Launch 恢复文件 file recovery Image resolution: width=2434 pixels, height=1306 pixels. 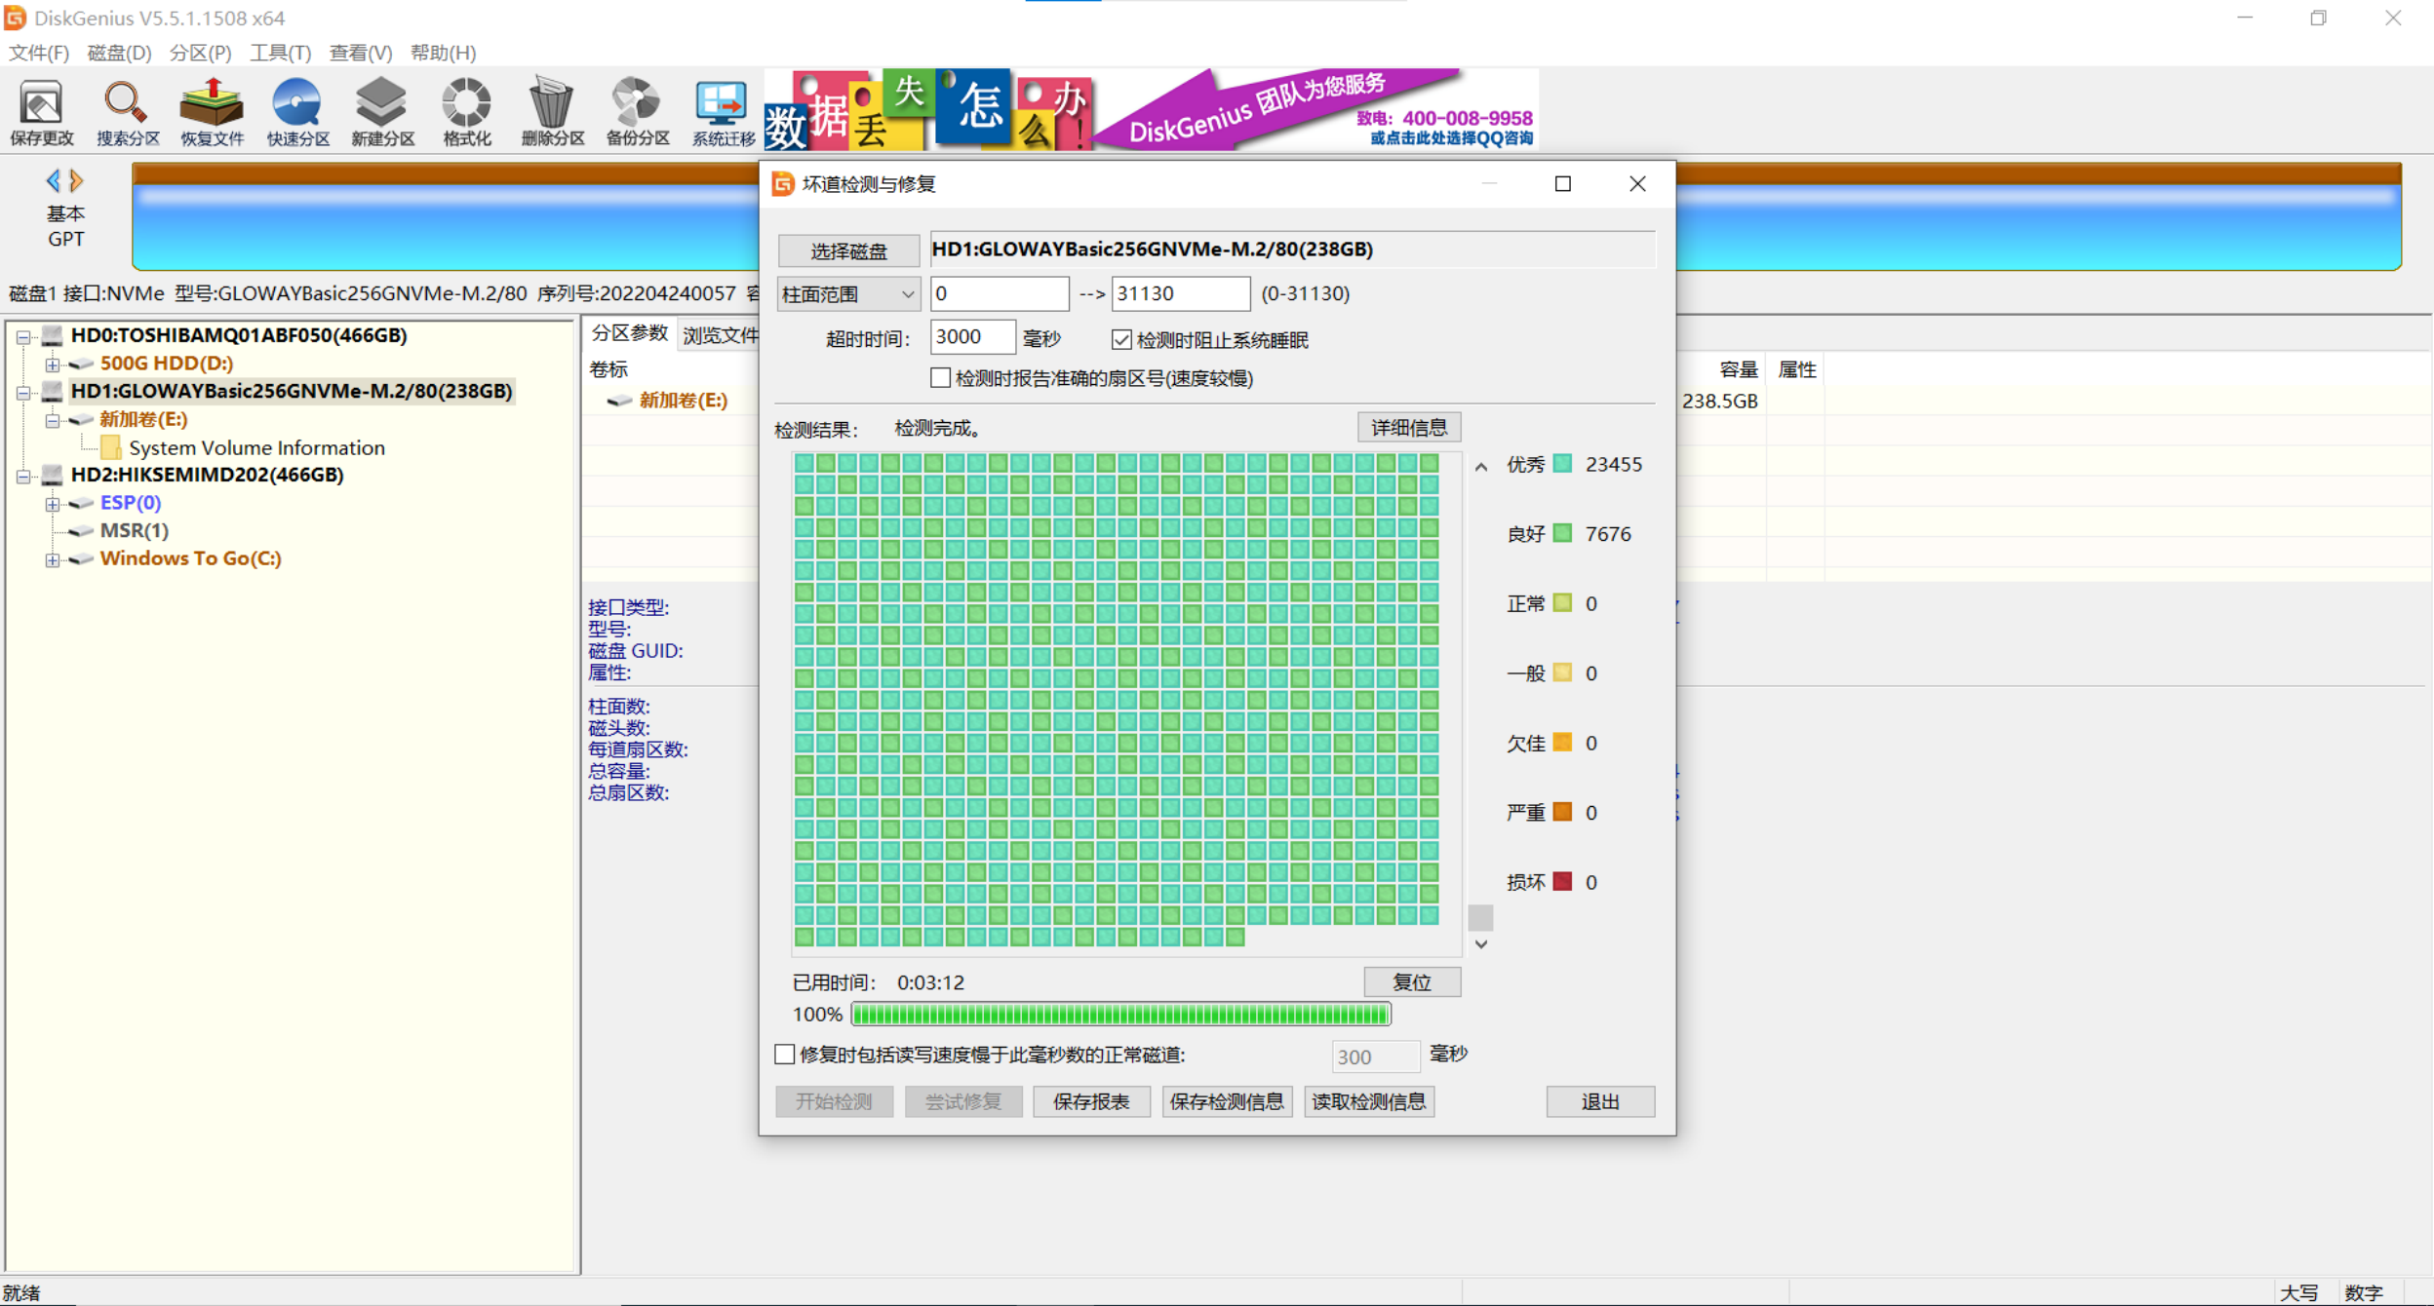tap(212, 110)
